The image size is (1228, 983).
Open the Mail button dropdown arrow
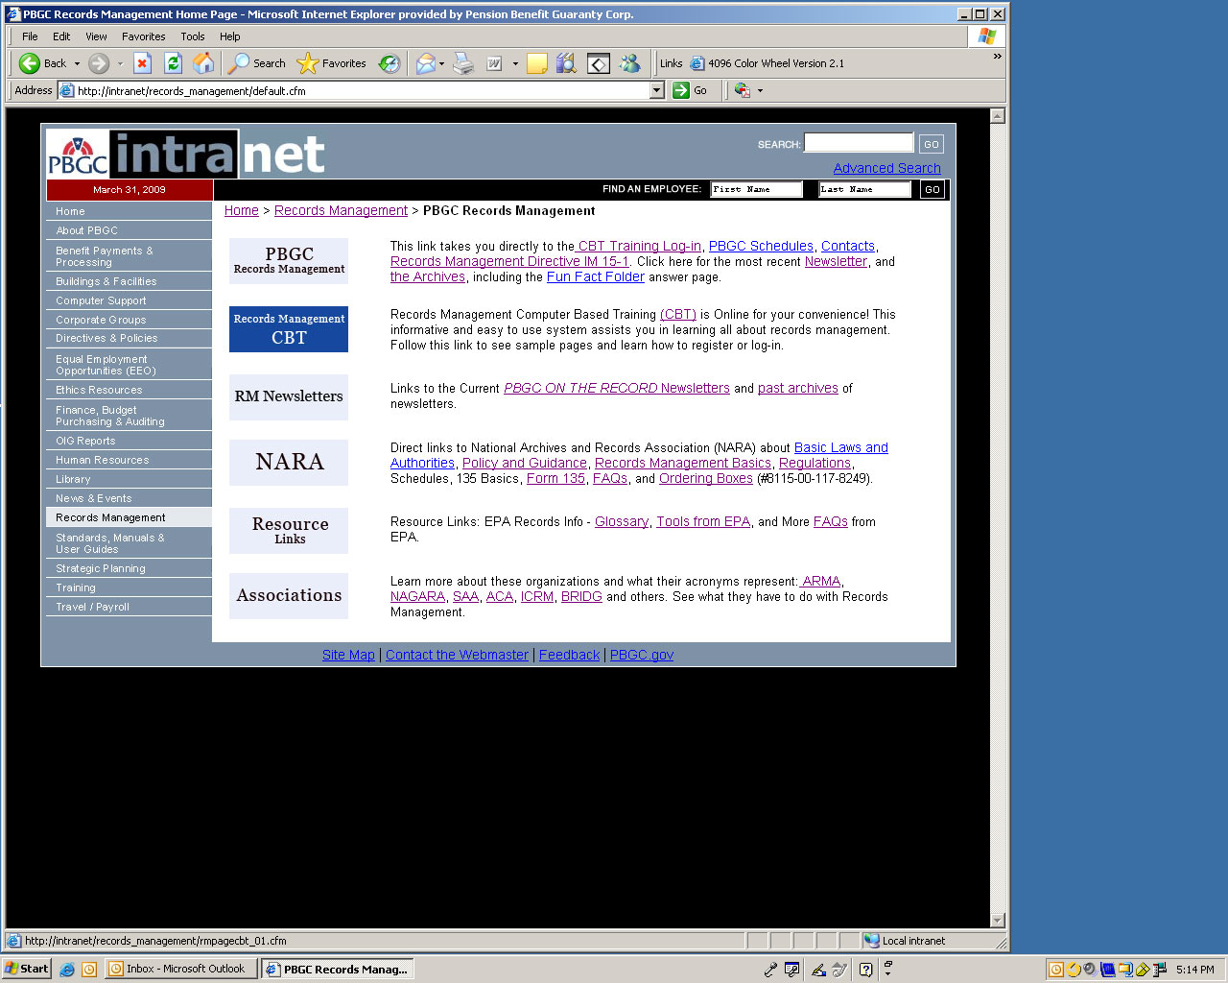441,63
